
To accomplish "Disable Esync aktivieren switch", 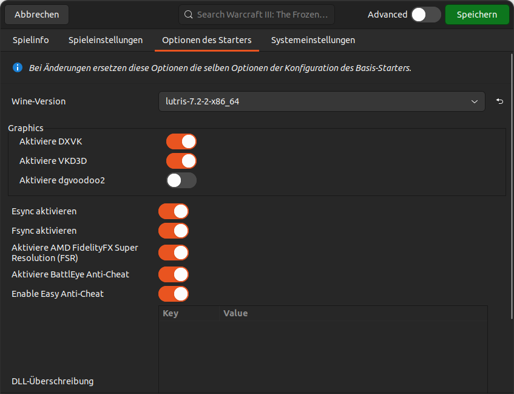I will click(x=173, y=211).
